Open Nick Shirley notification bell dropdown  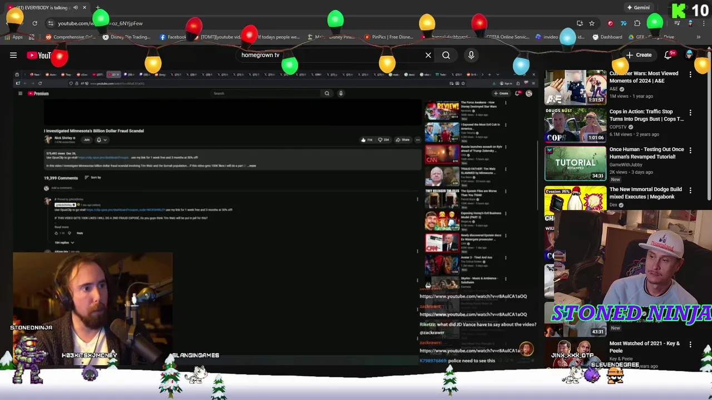point(101,140)
